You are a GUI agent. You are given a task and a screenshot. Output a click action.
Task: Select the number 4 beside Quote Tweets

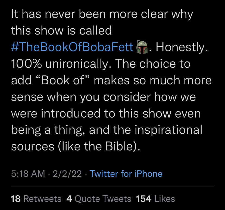[69, 199]
